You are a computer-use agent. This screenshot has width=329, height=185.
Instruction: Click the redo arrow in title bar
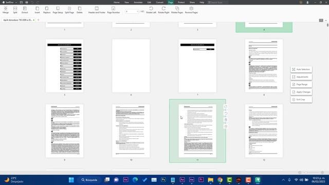tap(38, 2)
